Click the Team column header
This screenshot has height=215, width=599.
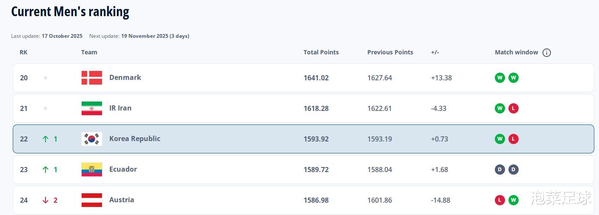[89, 52]
